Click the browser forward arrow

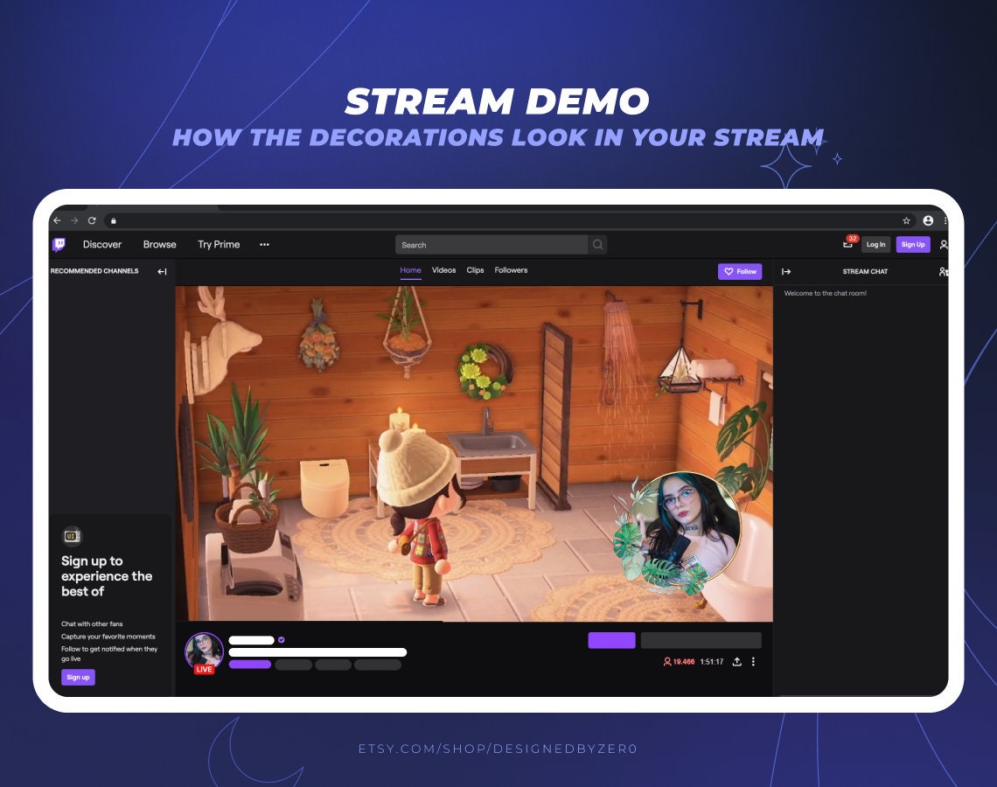[74, 220]
